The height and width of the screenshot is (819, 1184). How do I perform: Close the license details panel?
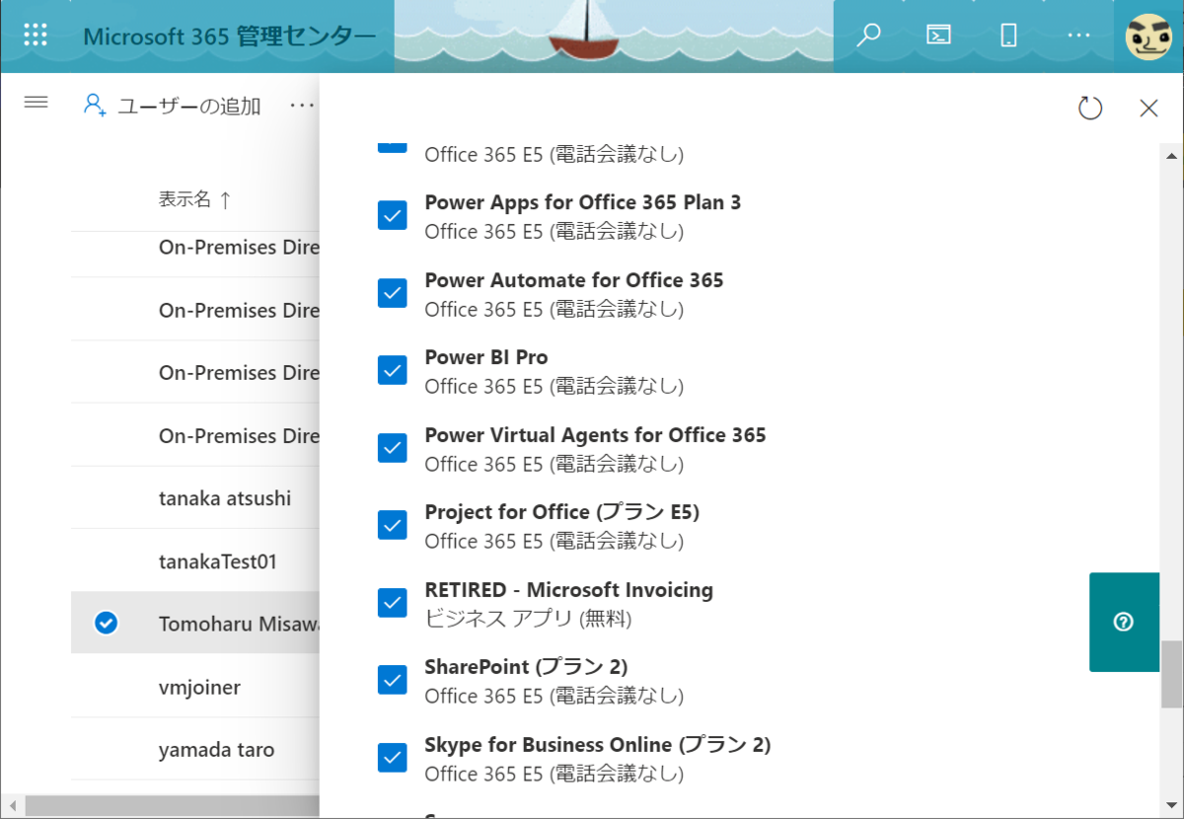pyautogui.click(x=1148, y=109)
